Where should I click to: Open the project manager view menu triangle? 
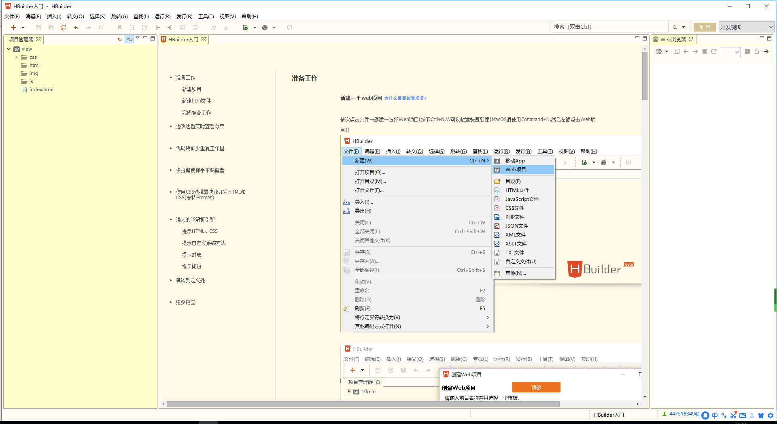pyautogui.click(x=138, y=38)
